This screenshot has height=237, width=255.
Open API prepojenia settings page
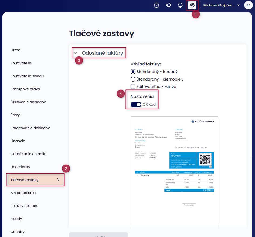pyautogui.click(x=23, y=193)
